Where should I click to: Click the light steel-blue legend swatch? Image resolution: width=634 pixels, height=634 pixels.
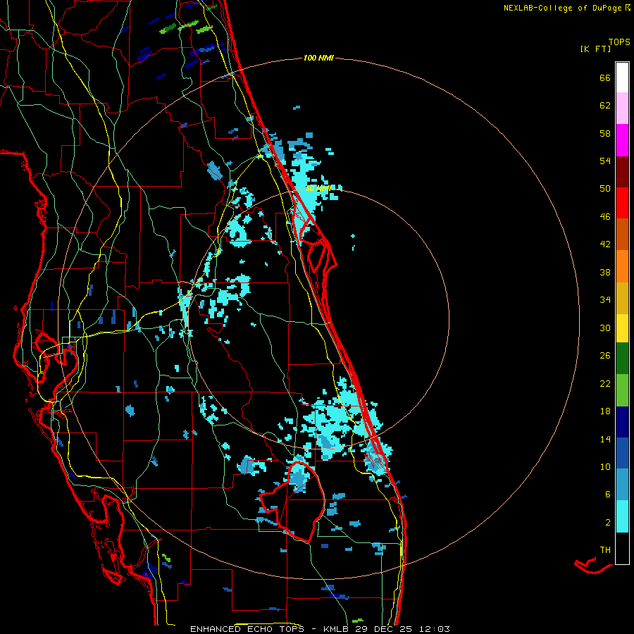(x=622, y=485)
